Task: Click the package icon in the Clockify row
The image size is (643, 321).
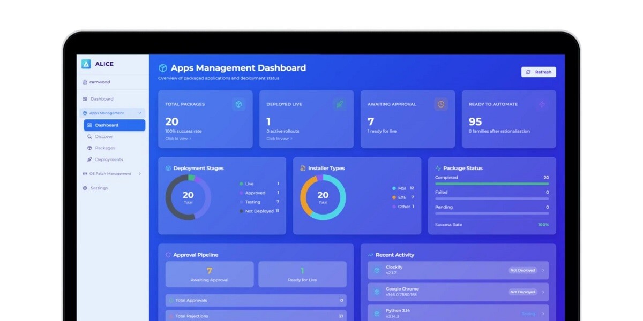Action: point(377,270)
